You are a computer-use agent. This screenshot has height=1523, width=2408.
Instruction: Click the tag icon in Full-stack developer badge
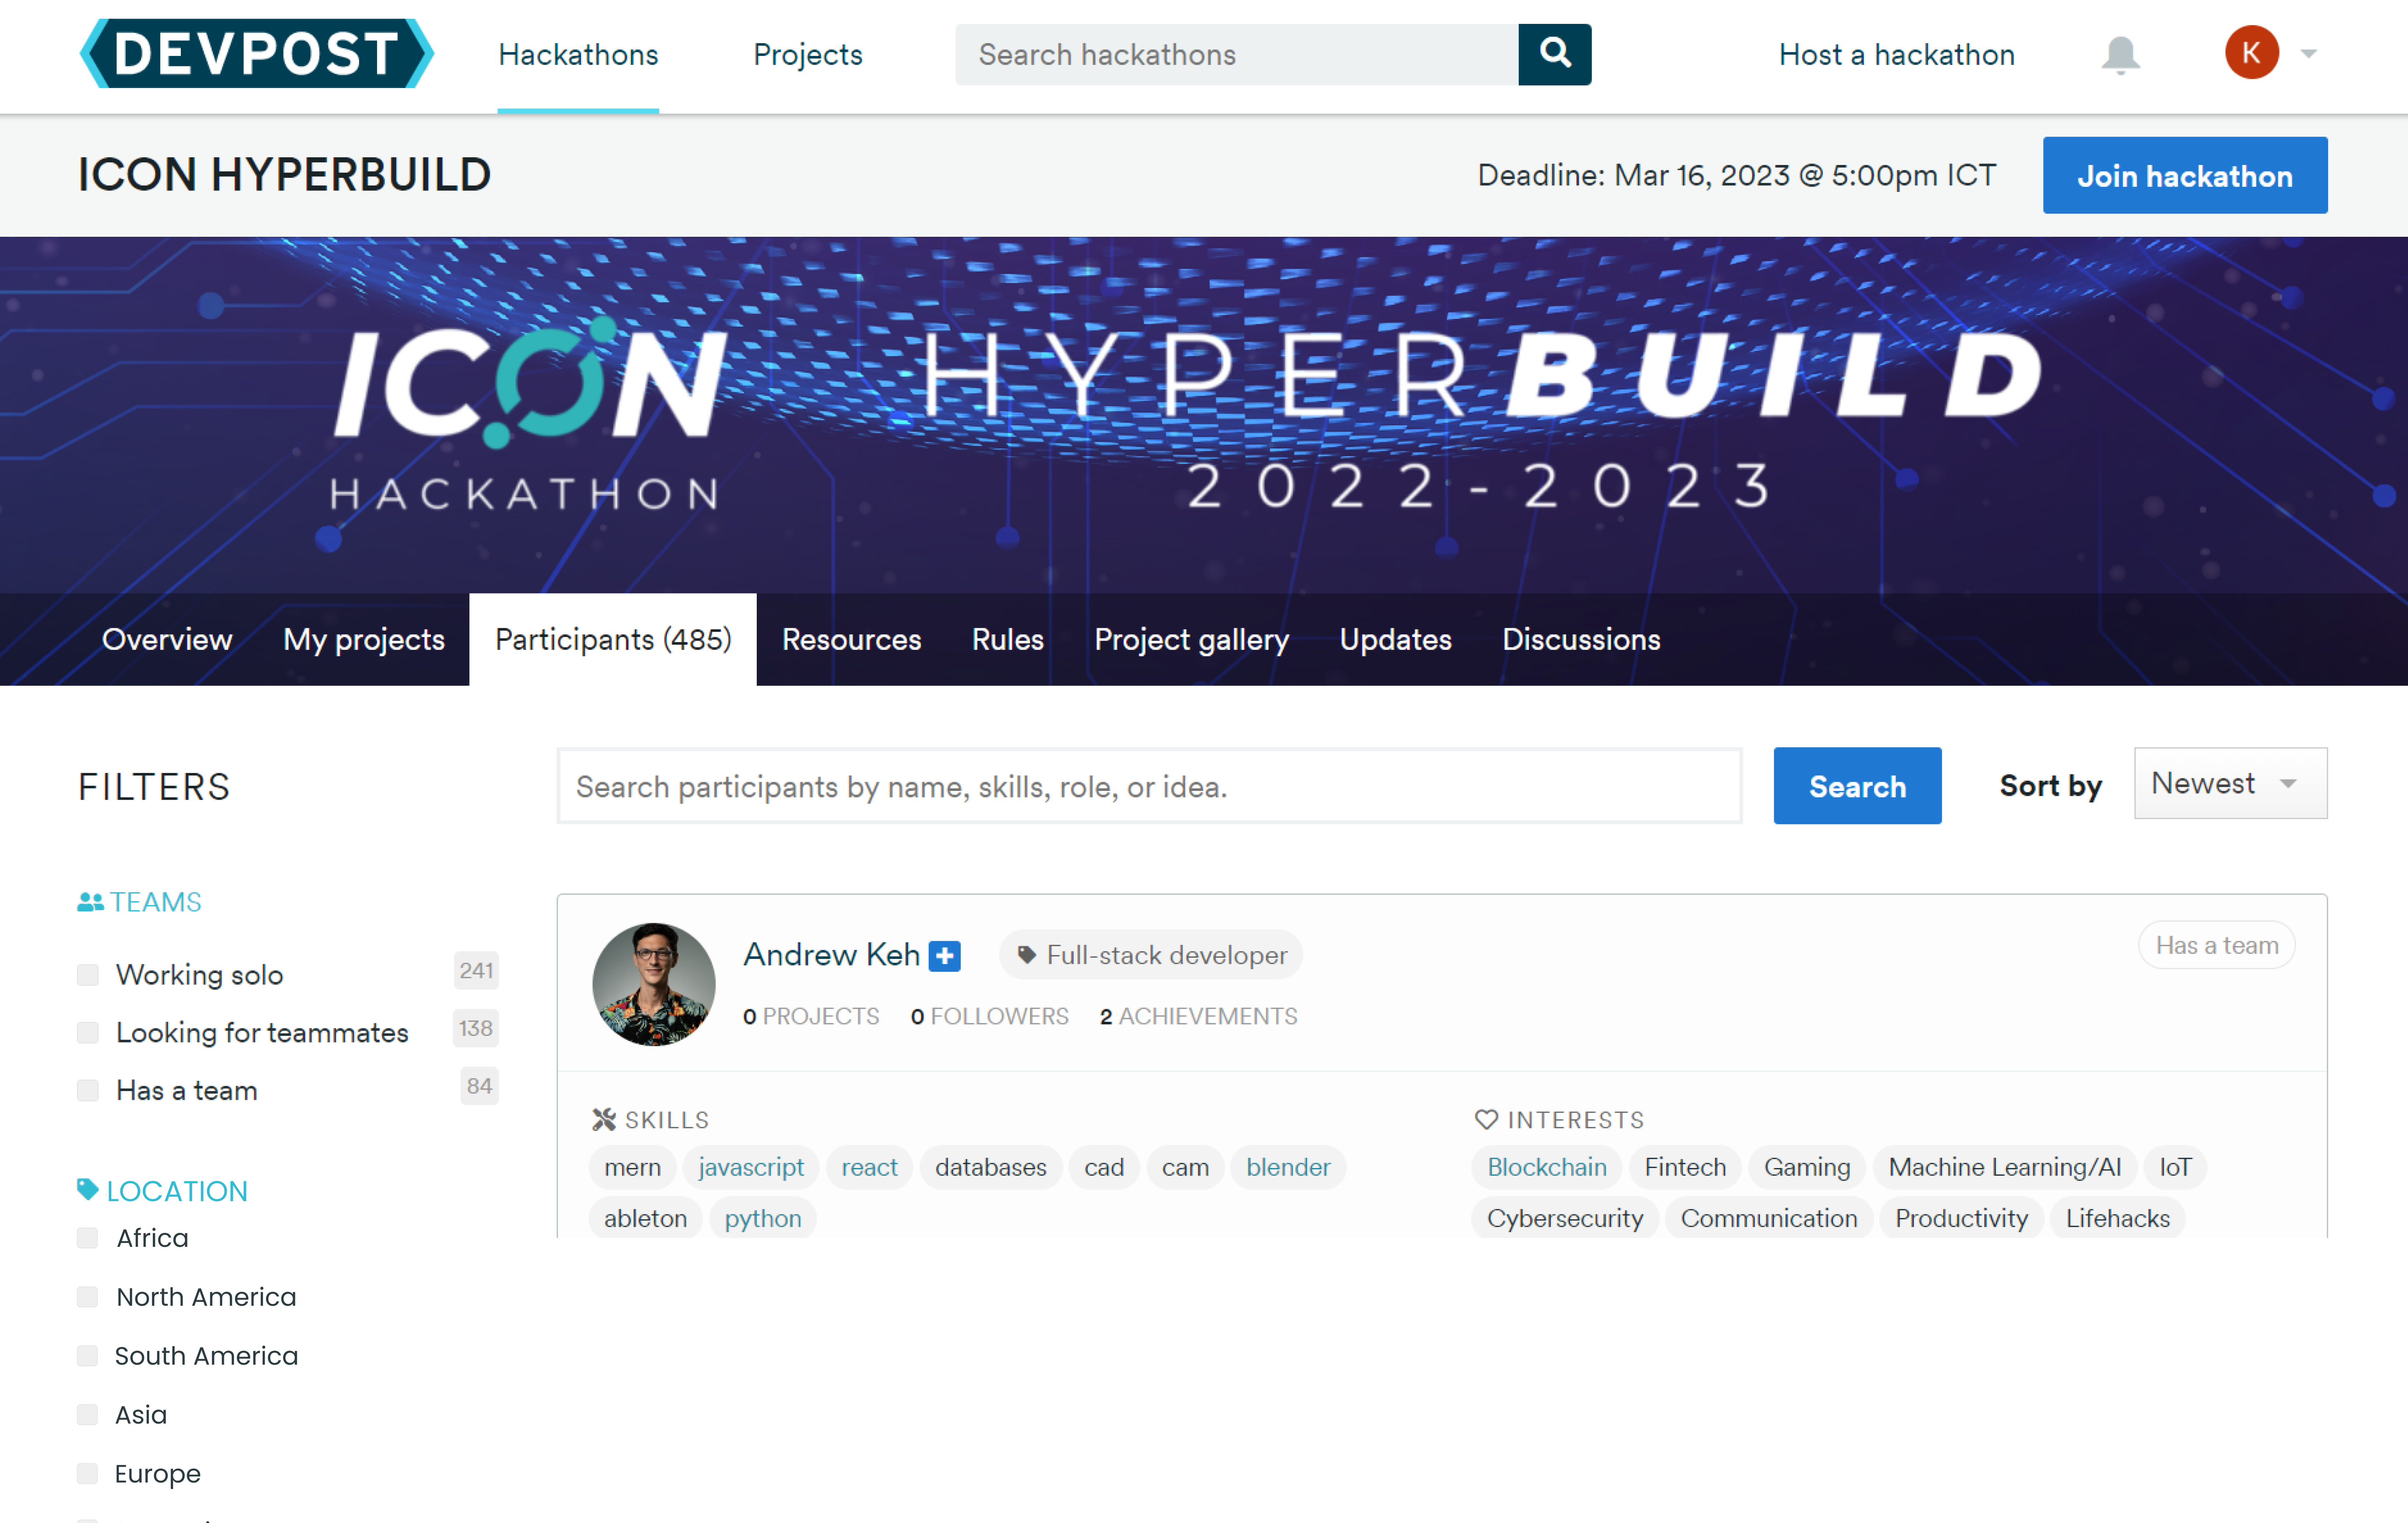tap(1026, 955)
